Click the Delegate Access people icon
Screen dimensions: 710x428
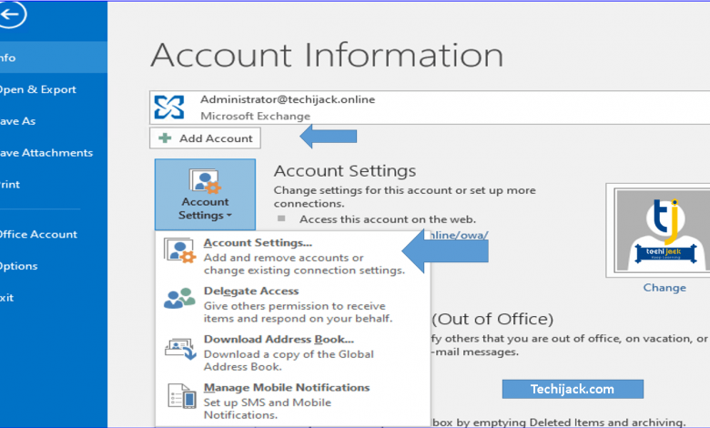(179, 299)
